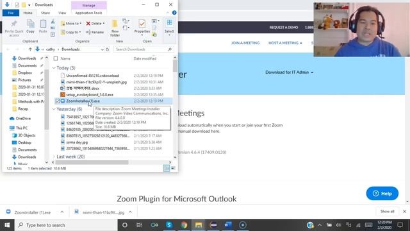The image size is (410, 231).
Task: Select setup_avrokeyboard_5.6.0.exe file
Action: pyautogui.click(x=90, y=94)
